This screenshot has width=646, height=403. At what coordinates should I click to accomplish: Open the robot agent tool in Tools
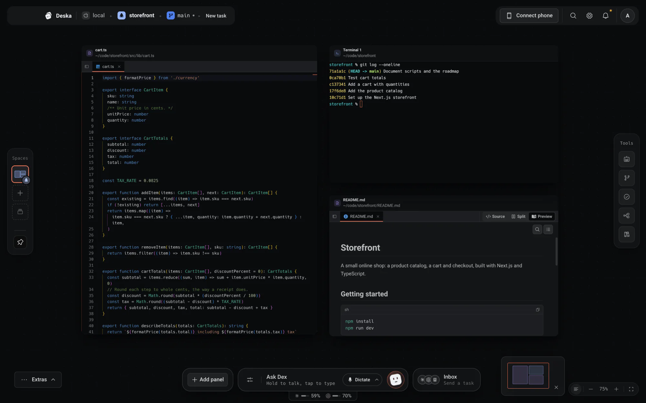pos(627,159)
